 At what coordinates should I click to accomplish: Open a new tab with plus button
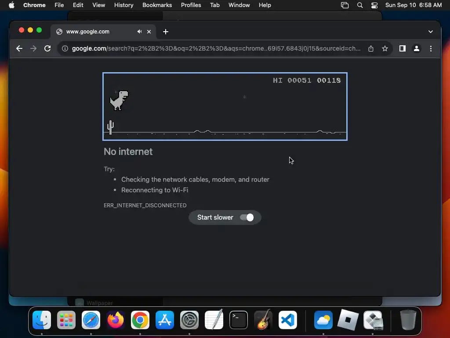click(x=166, y=32)
